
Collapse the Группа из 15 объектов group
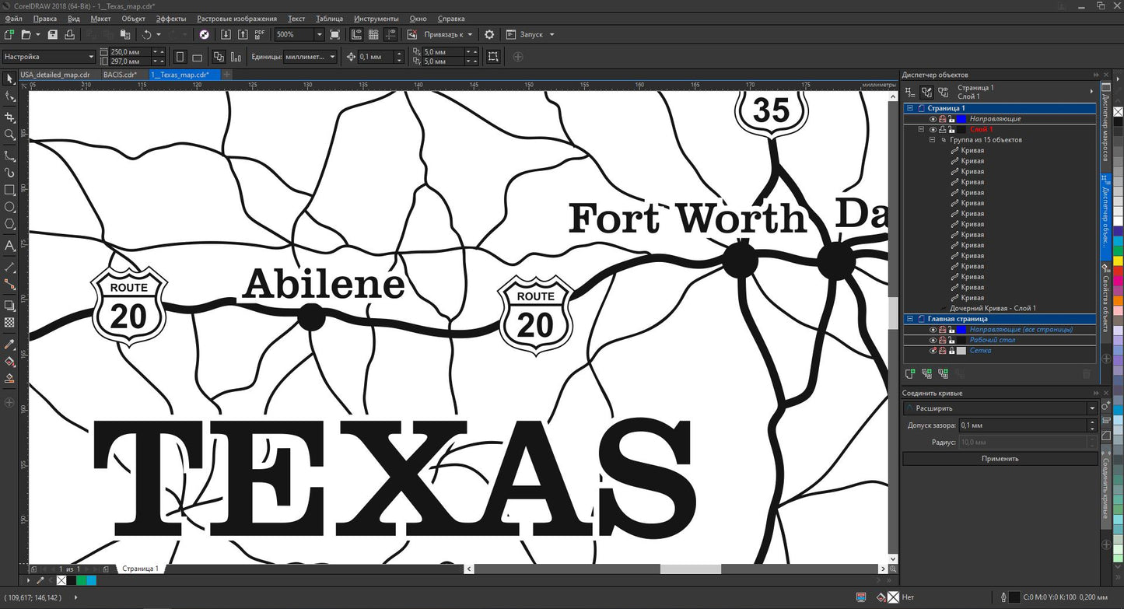tap(932, 140)
